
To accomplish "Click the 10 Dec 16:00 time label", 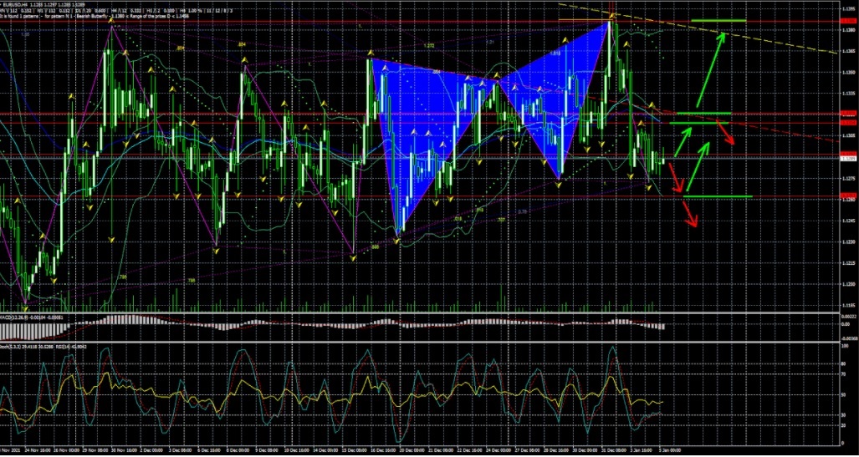I will (296, 450).
